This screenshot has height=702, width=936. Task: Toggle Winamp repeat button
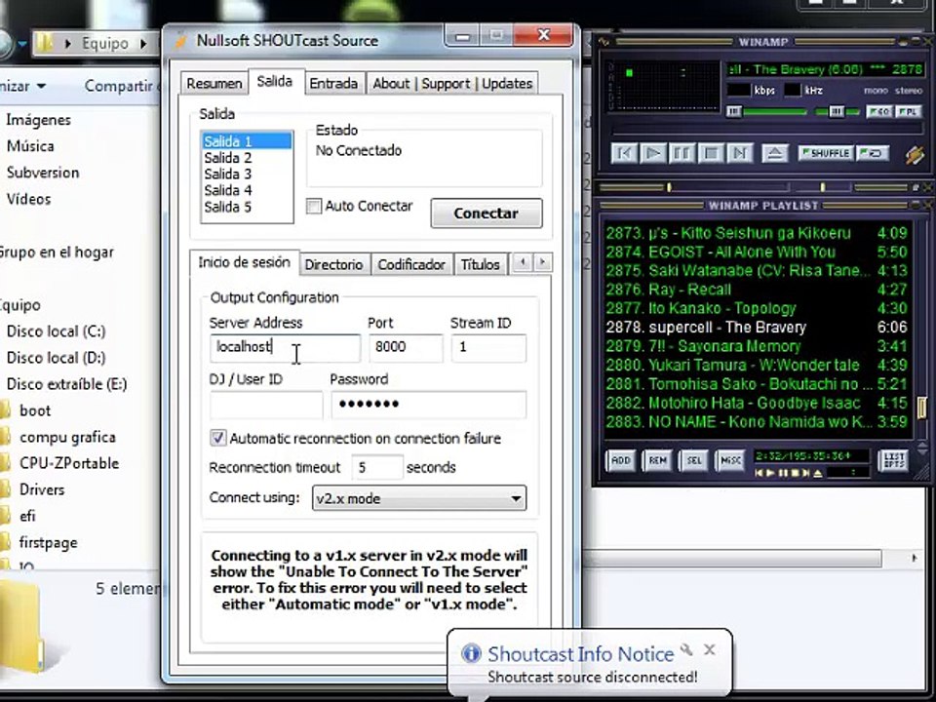873,153
